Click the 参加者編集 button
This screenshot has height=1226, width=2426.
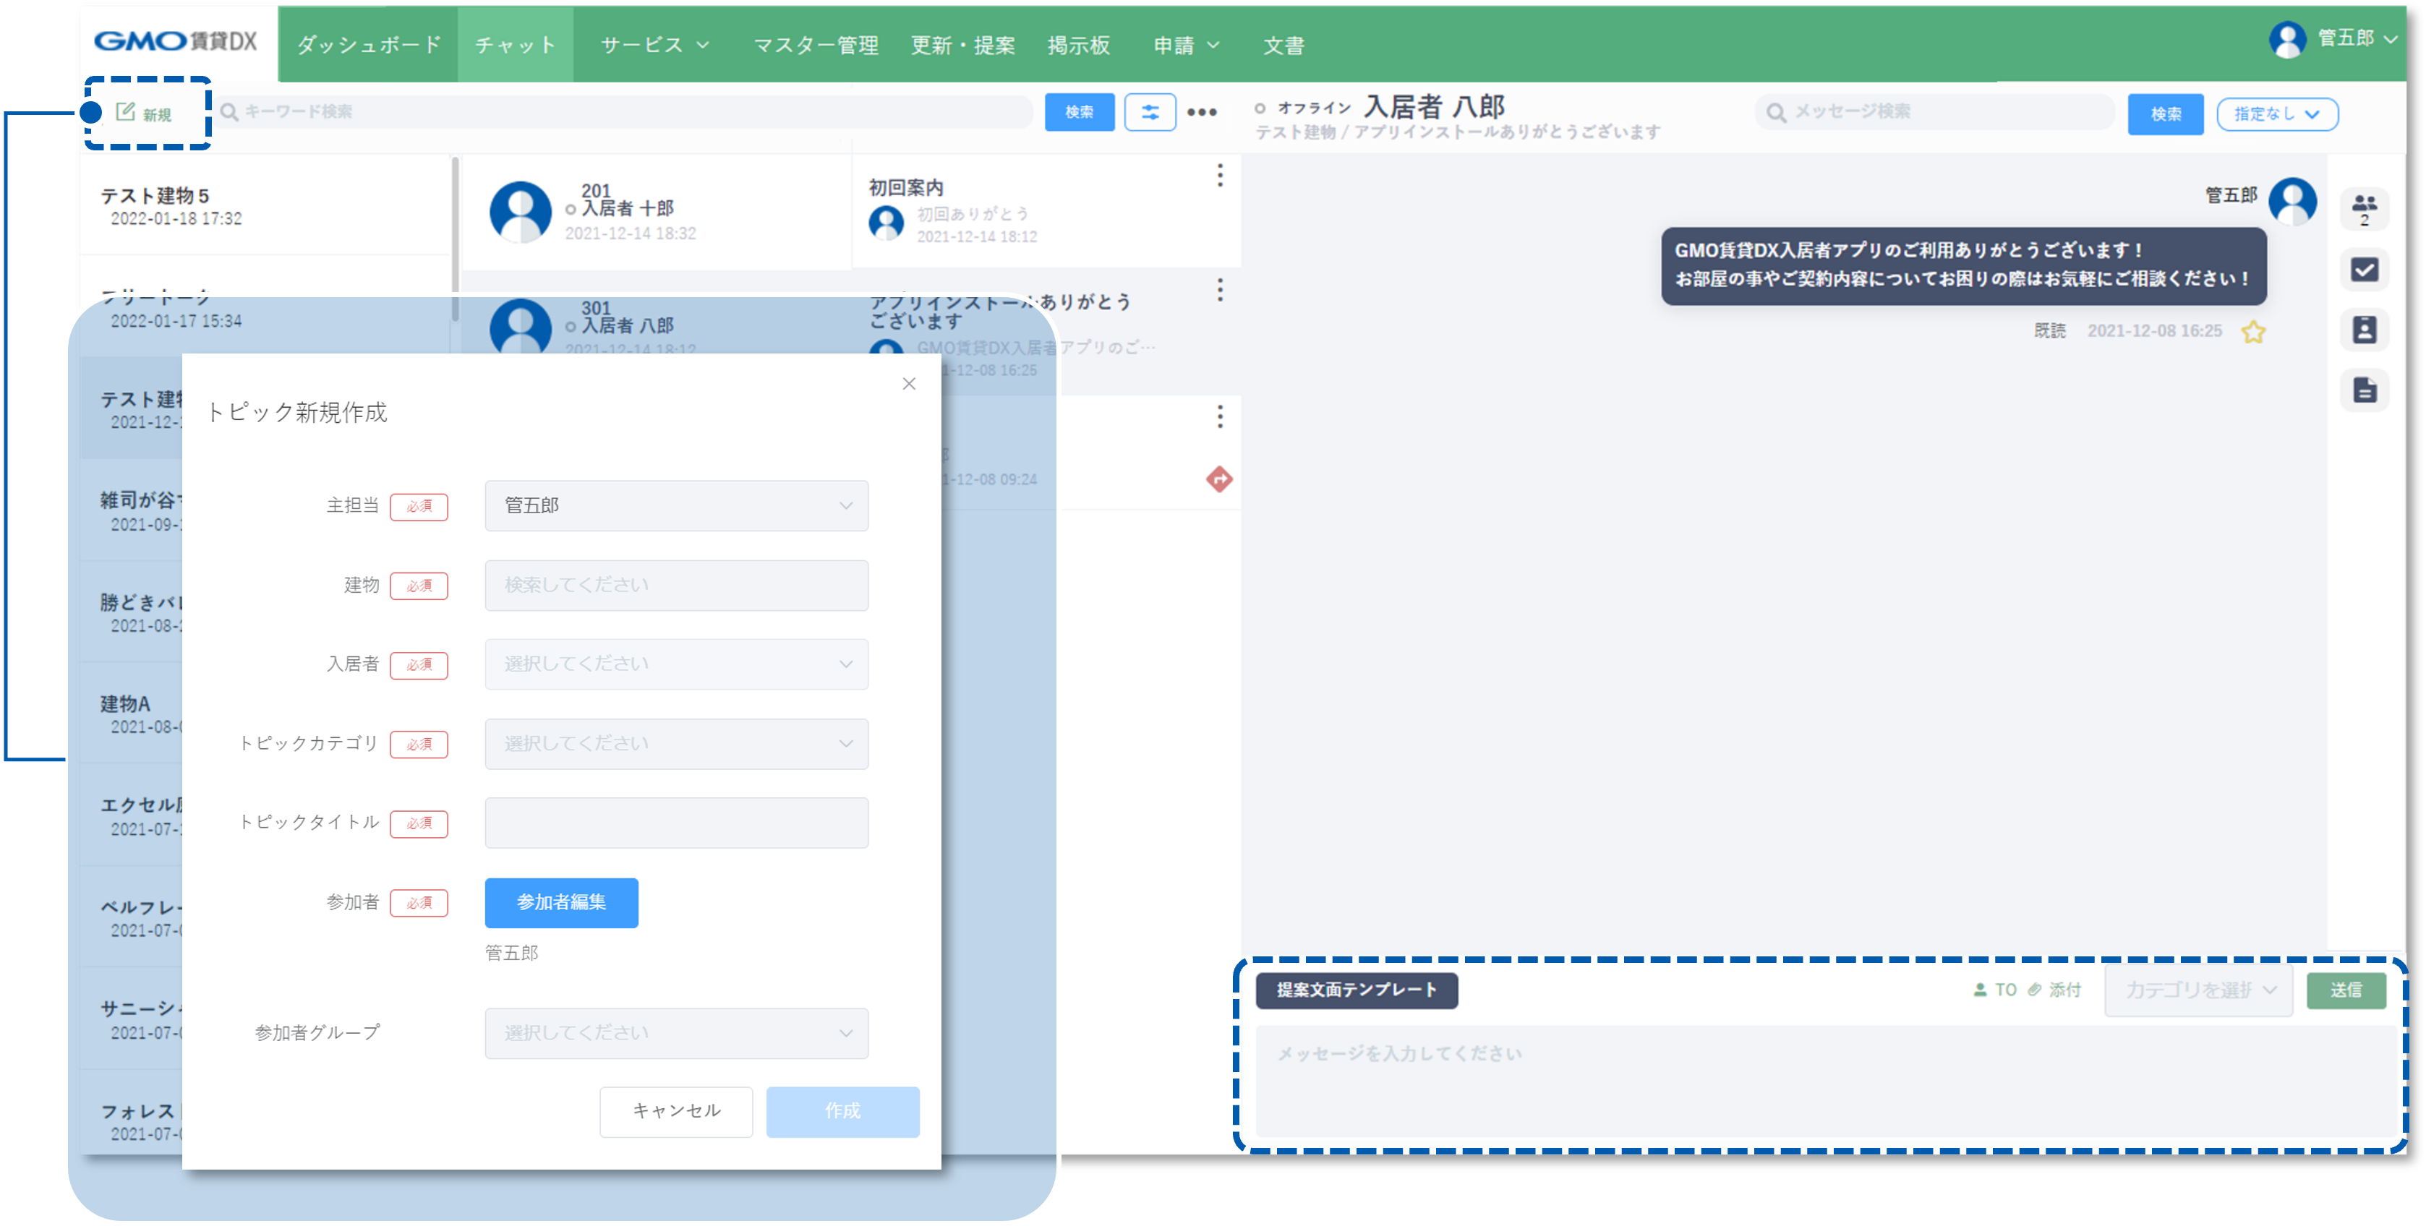pyautogui.click(x=561, y=902)
